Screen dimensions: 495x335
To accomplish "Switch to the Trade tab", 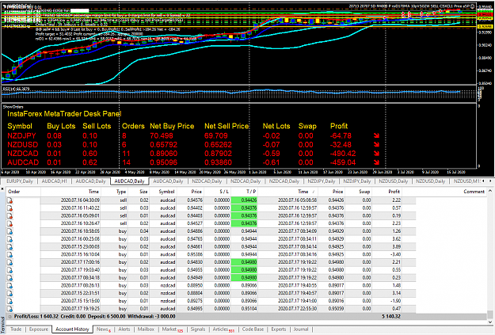I will click(x=16, y=329).
